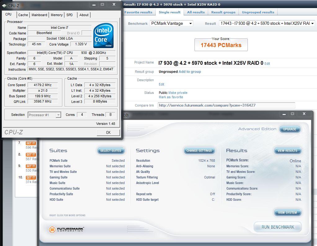Image resolution: width=317 pixels, height=246 pixels.
Task: Click the UPGRADE button
Action: pyautogui.click(x=290, y=129)
